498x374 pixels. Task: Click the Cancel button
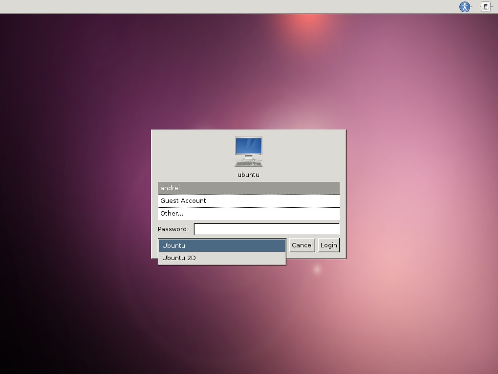pos(302,245)
